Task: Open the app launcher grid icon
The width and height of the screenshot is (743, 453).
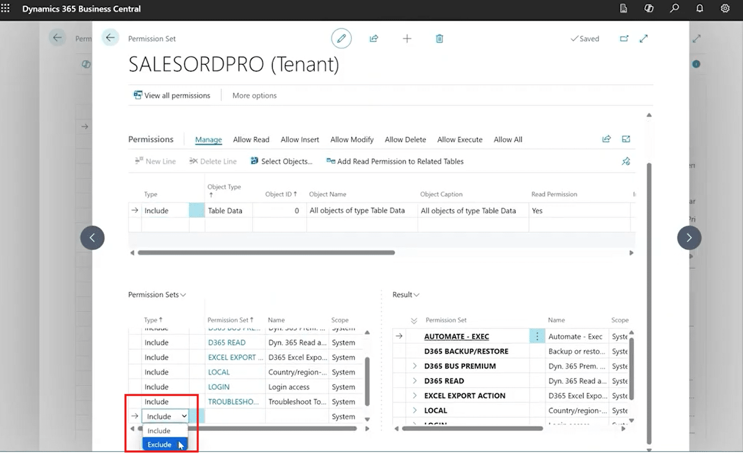Action: 6,9
